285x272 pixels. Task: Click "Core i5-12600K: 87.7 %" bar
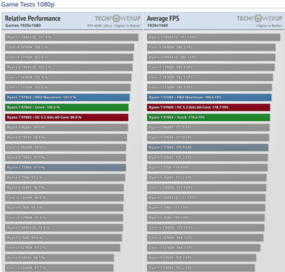(x=59, y=268)
